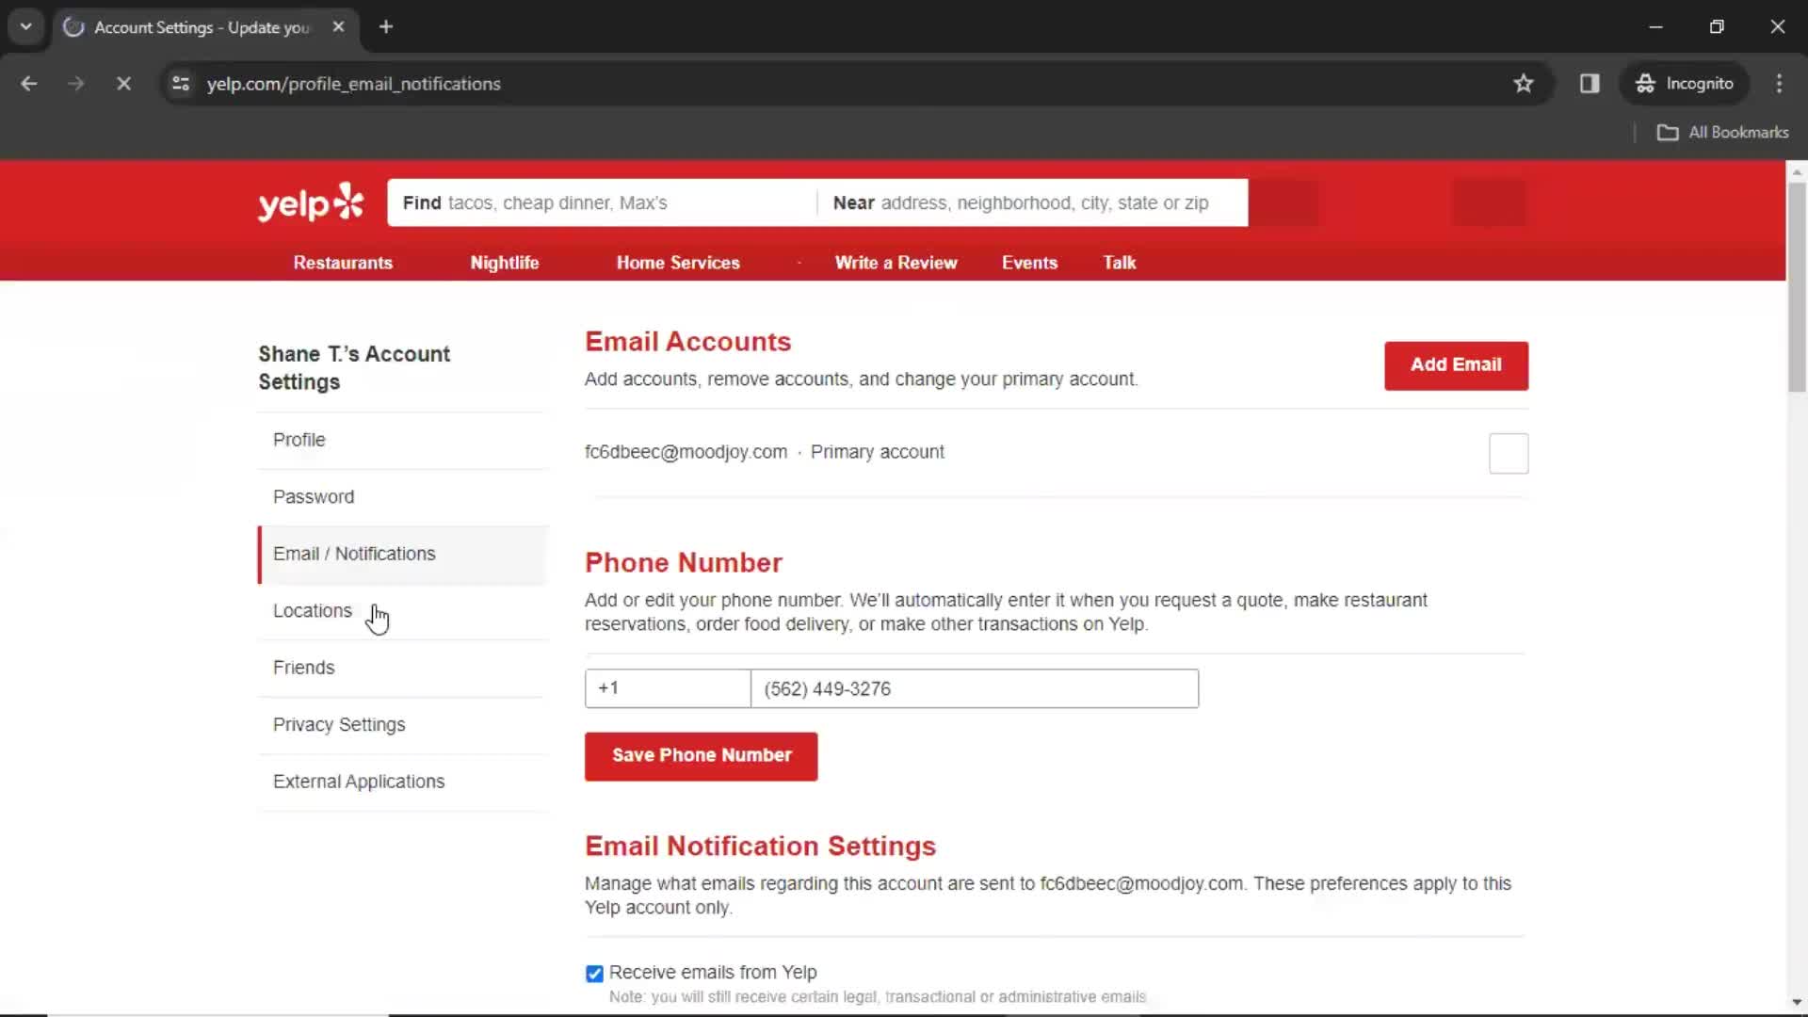The height and width of the screenshot is (1017, 1808).
Task: Go back to previous page
Action: pyautogui.click(x=29, y=84)
